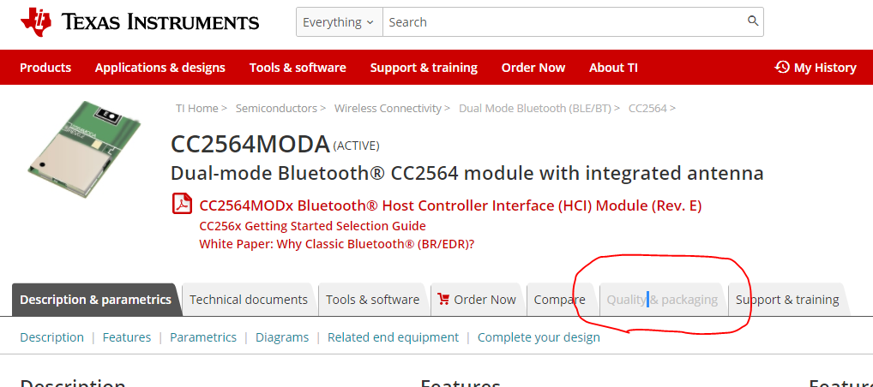The height and width of the screenshot is (387, 873).
Task: Click the search magnifier icon
Action: point(753,21)
